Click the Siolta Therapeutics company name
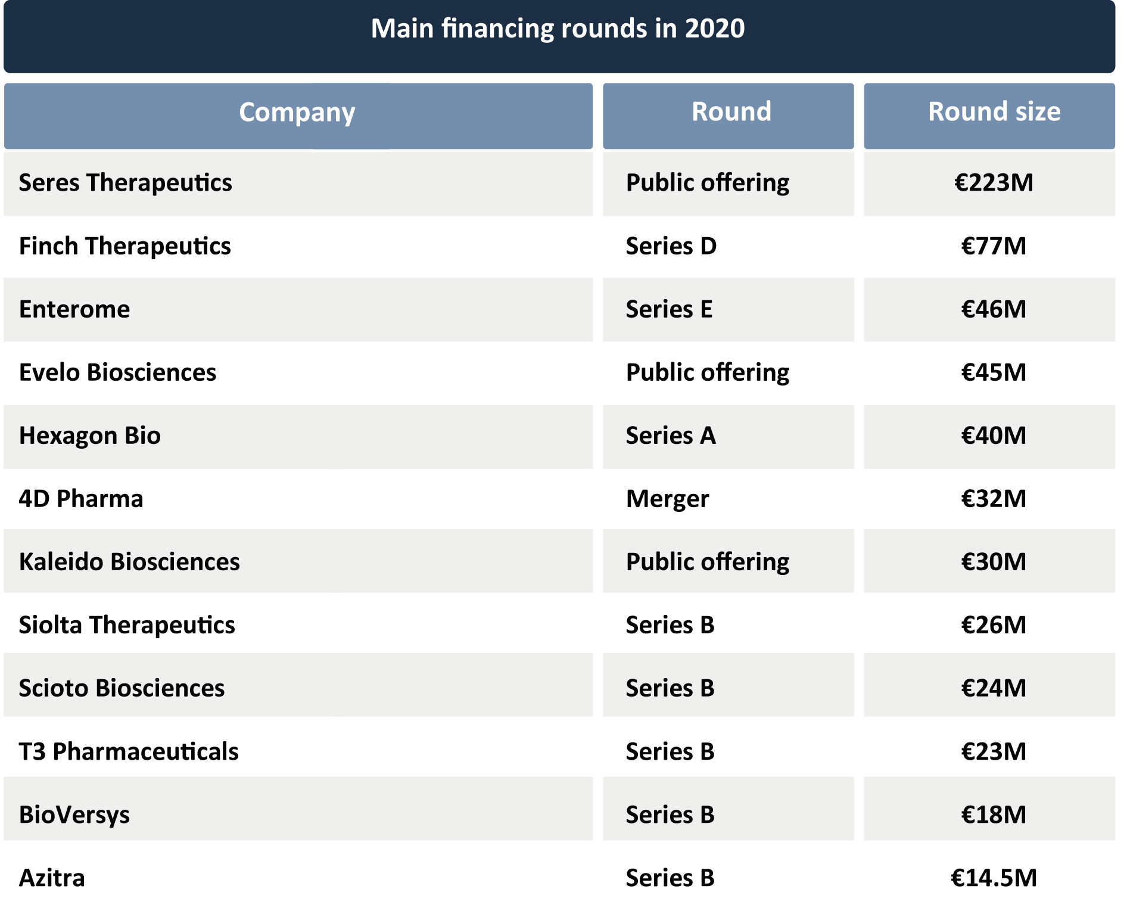 click(127, 626)
